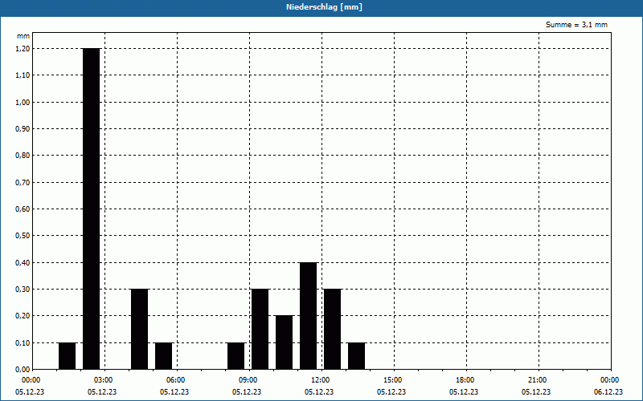
Task: Click the 06:00 time axis label
Action: [176, 380]
